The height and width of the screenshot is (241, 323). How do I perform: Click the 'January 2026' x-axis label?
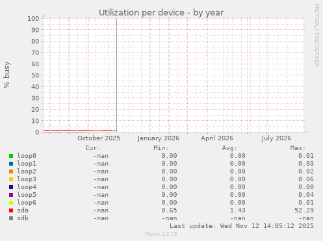[159, 138]
